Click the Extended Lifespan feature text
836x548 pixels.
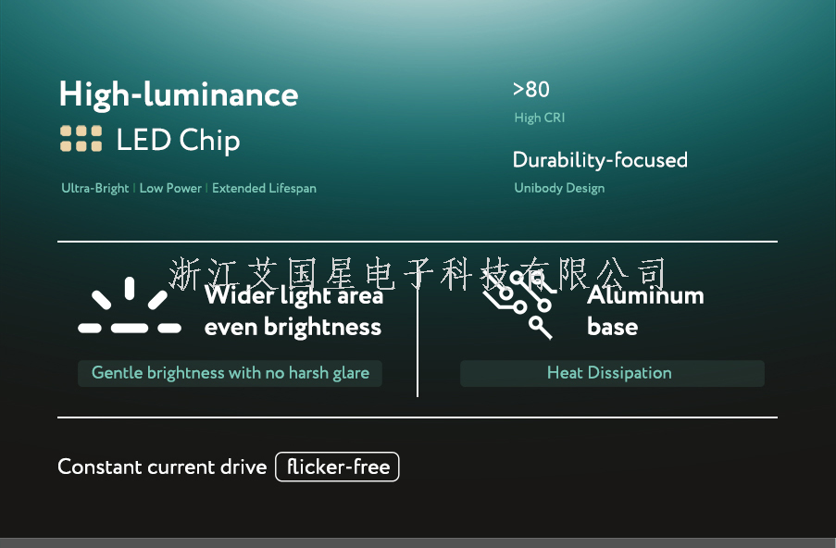(x=264, y=188)
